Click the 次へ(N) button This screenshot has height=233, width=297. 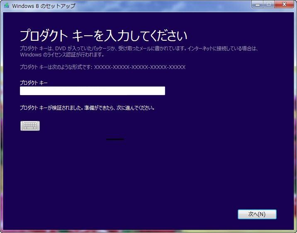click(x=257, y=214)
